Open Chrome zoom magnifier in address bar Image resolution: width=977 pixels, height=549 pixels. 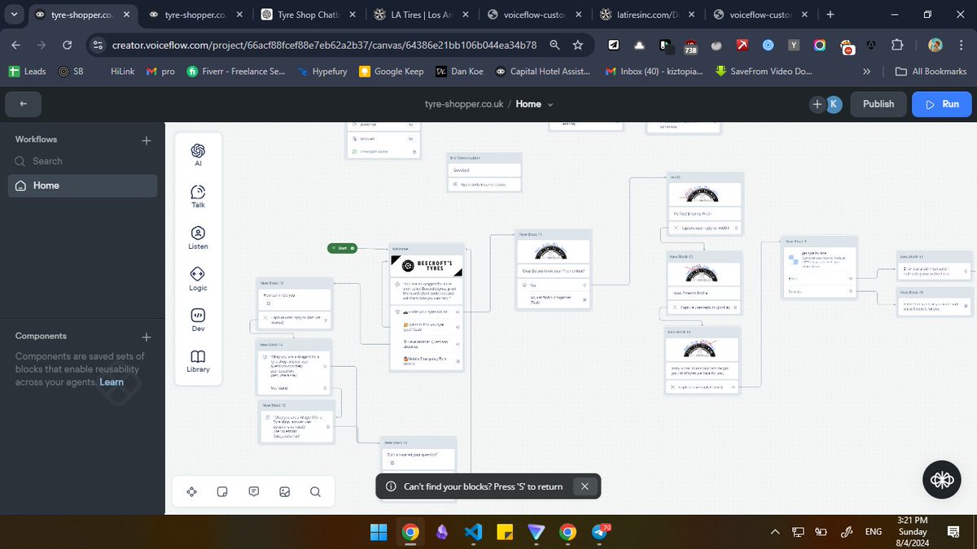tap(554, 46)
